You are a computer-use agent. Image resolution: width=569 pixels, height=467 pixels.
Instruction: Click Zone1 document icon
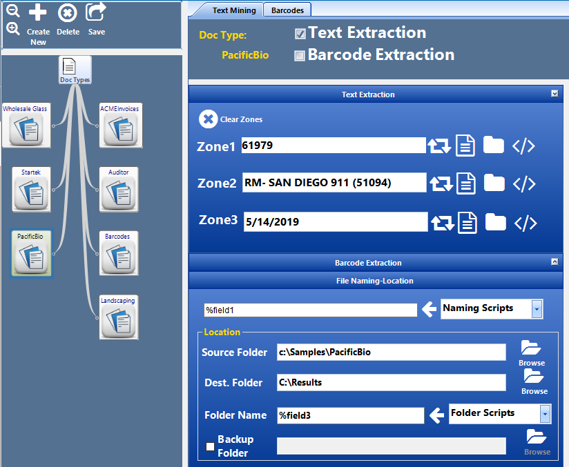(465, 146)
